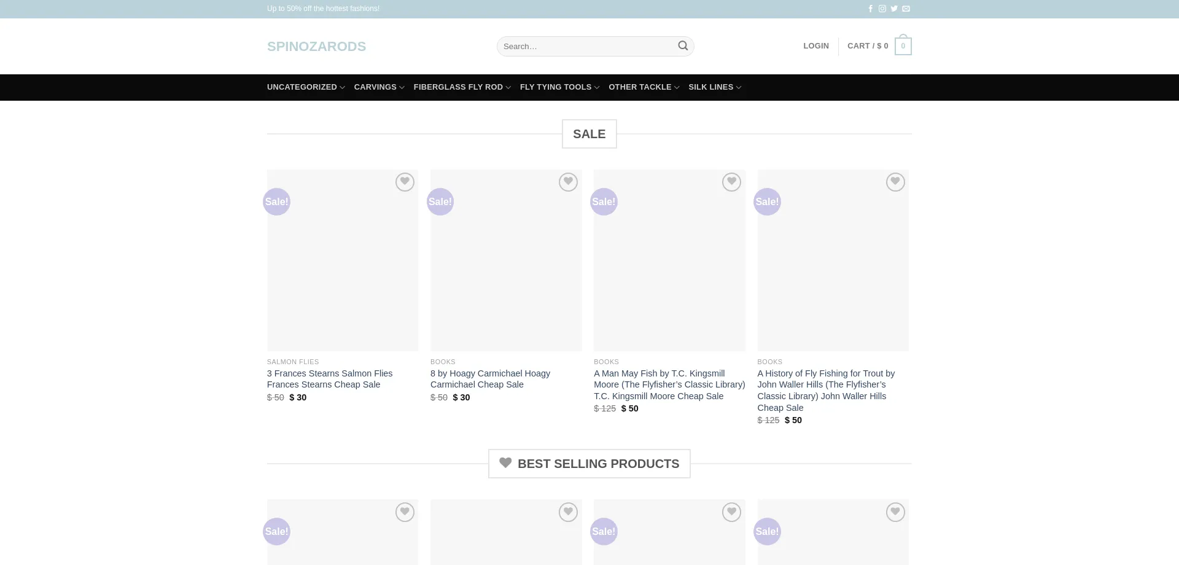Open the FLY TYING TOOLS dropdown
The image size is (1179, 565).
(x=555, y=87)
